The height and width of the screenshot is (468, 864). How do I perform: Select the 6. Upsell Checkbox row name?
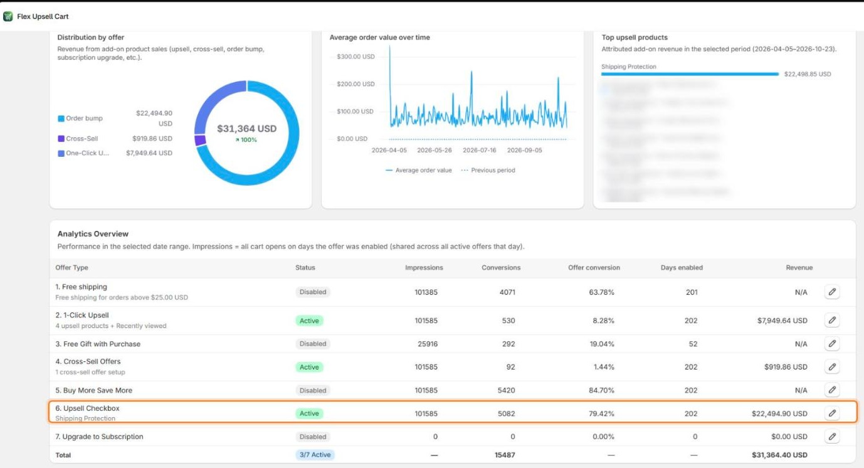(x=87, y=408)
